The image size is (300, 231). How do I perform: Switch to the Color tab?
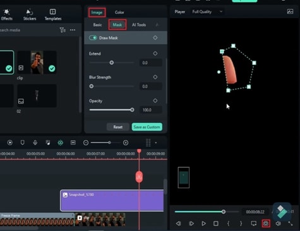(119, 13)
